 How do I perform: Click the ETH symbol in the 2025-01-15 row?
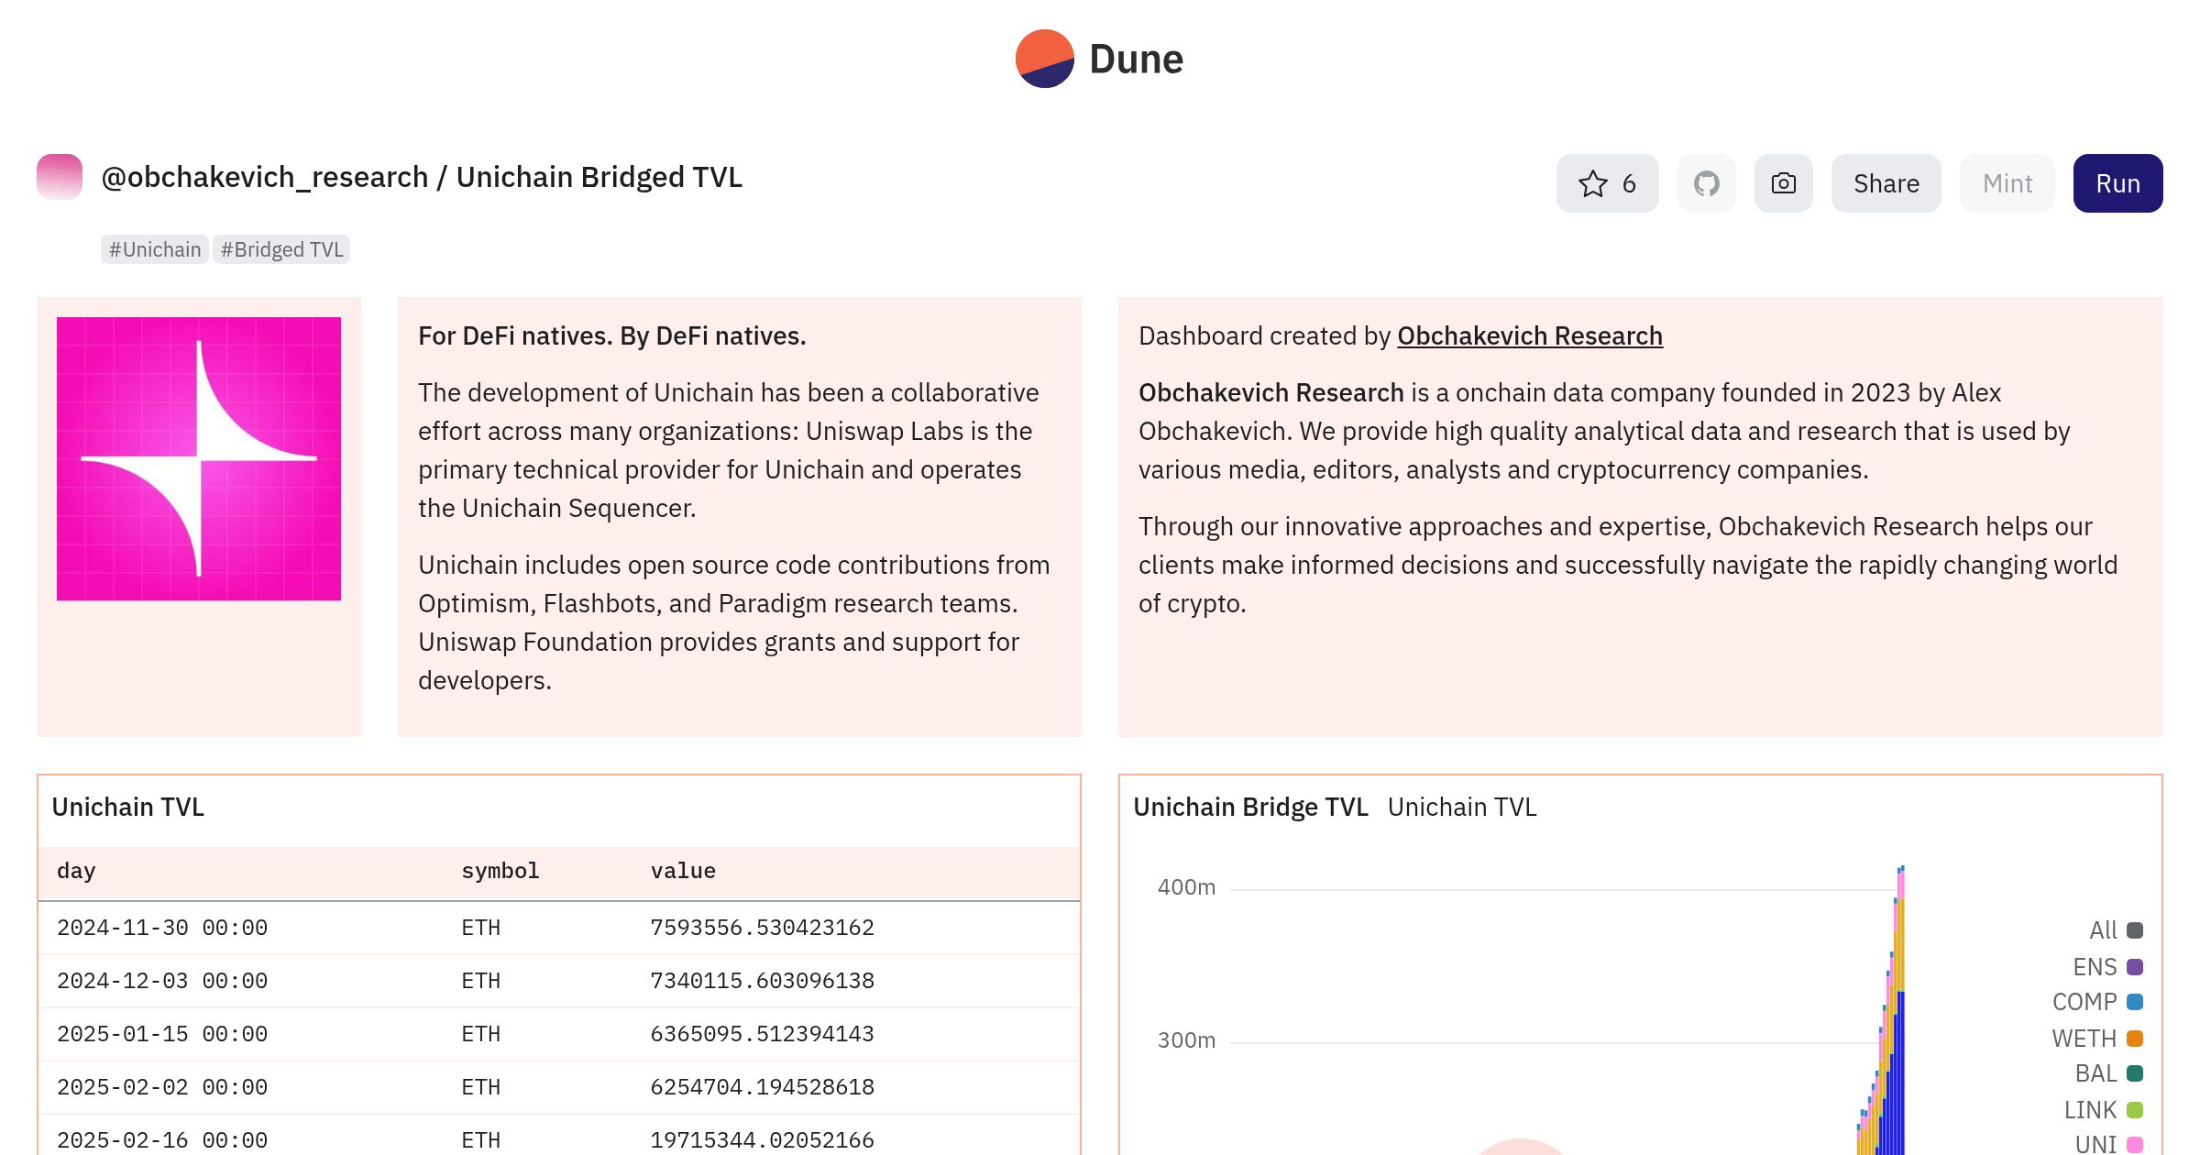481,1034
